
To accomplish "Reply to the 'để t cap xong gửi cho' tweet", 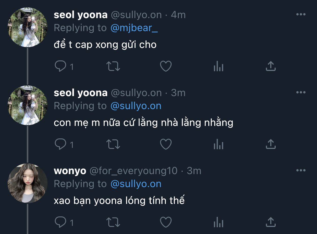I will 60,66.
